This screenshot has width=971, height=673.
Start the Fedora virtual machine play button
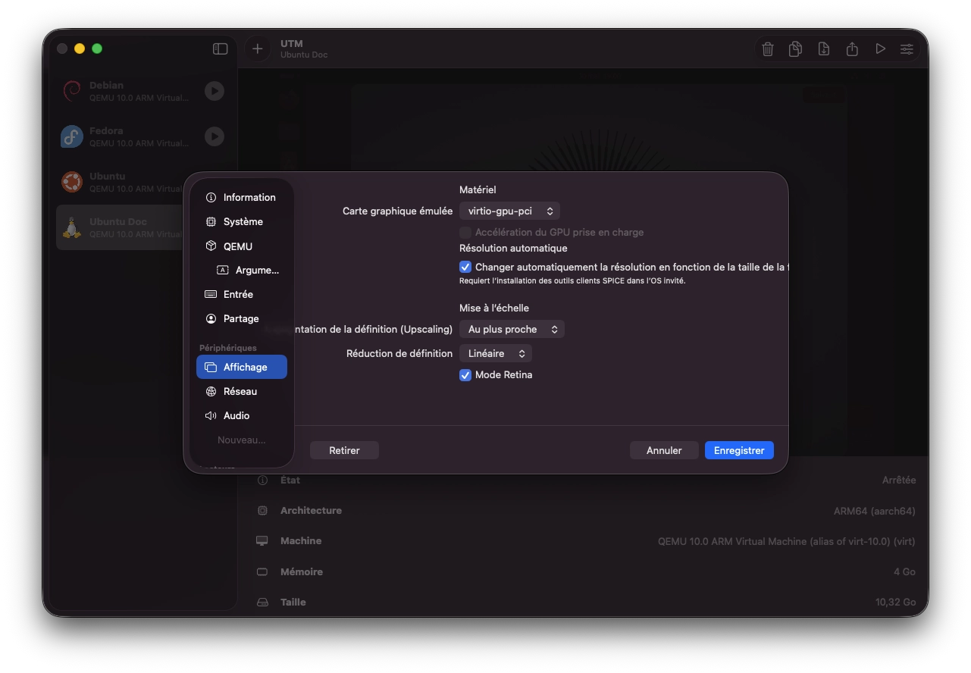click(215, 136)
